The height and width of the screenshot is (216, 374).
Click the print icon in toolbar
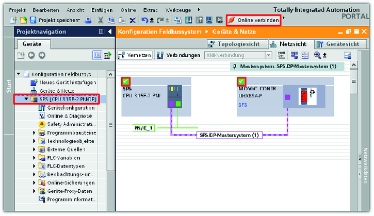(89, 20)
